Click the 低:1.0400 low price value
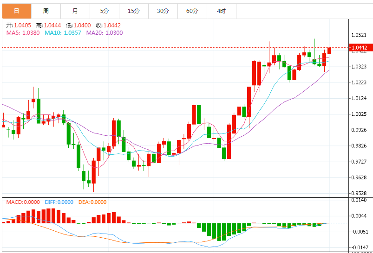 [x=79, y=25]
